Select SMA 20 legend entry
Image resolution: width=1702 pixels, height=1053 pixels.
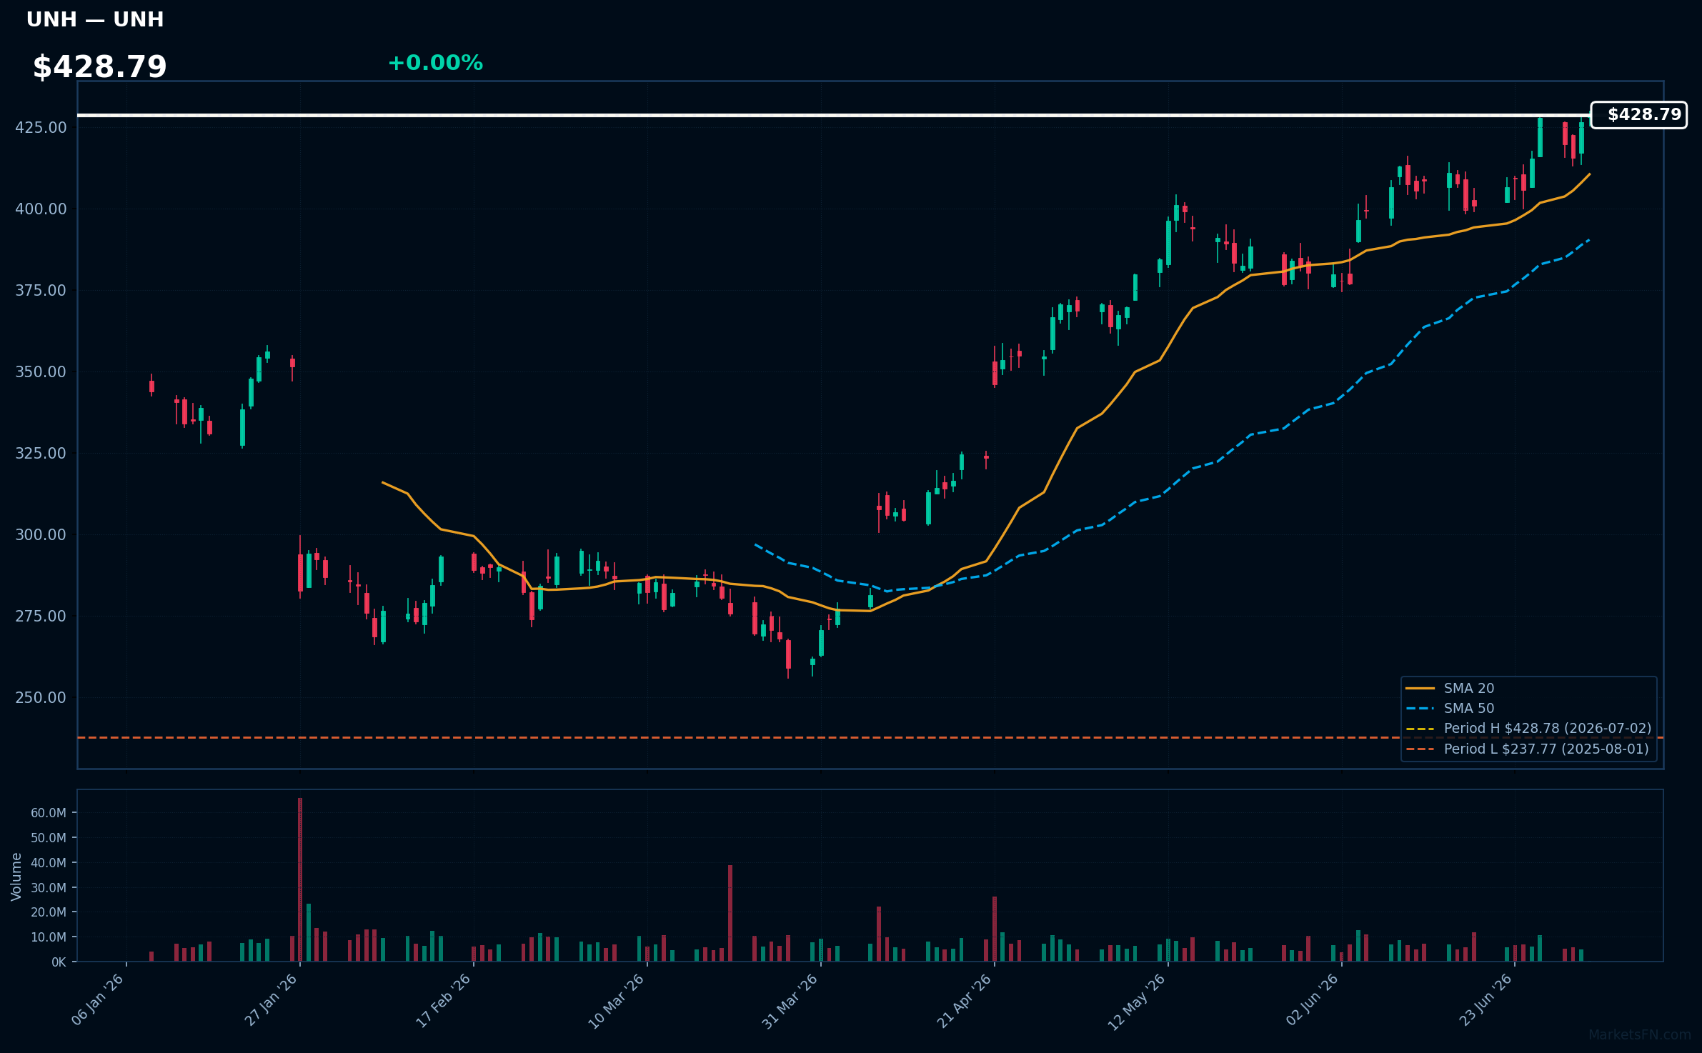tap(1469, 688)
